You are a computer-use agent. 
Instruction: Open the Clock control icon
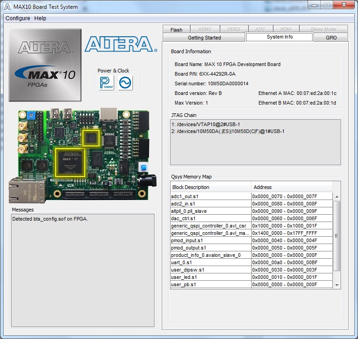(x=125, y=83)
